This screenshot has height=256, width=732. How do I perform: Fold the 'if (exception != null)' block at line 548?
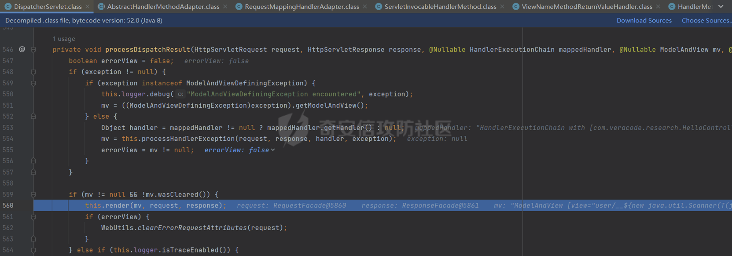tap(33, 72)
